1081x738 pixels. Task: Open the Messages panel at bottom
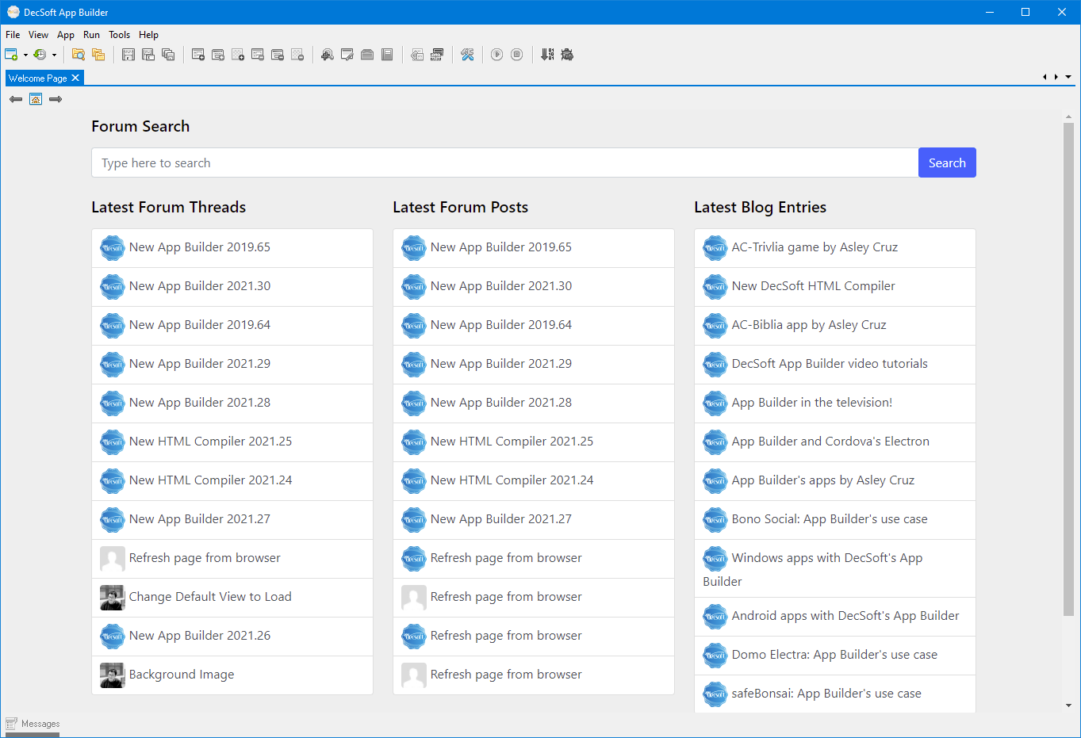pos(33,724)
